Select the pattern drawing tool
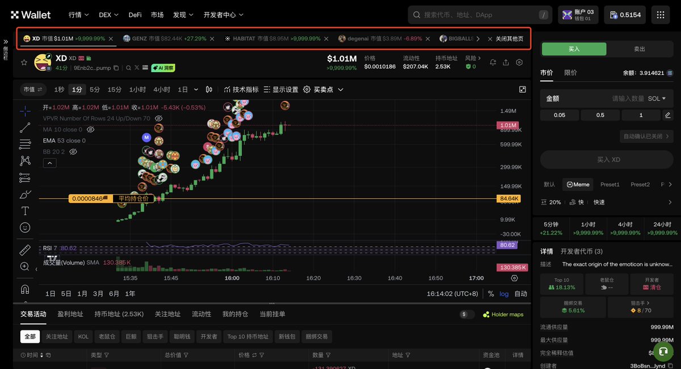Viewport: 681px width, 369px height. click(x=25, y=161)
